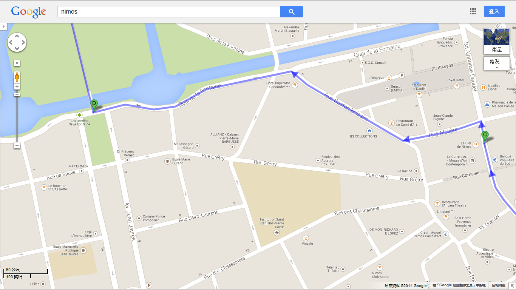Screen dimensions: 516x290
Task: Click the blue search magnifier button
Action: pyautogui.click(x=291, y=12)
